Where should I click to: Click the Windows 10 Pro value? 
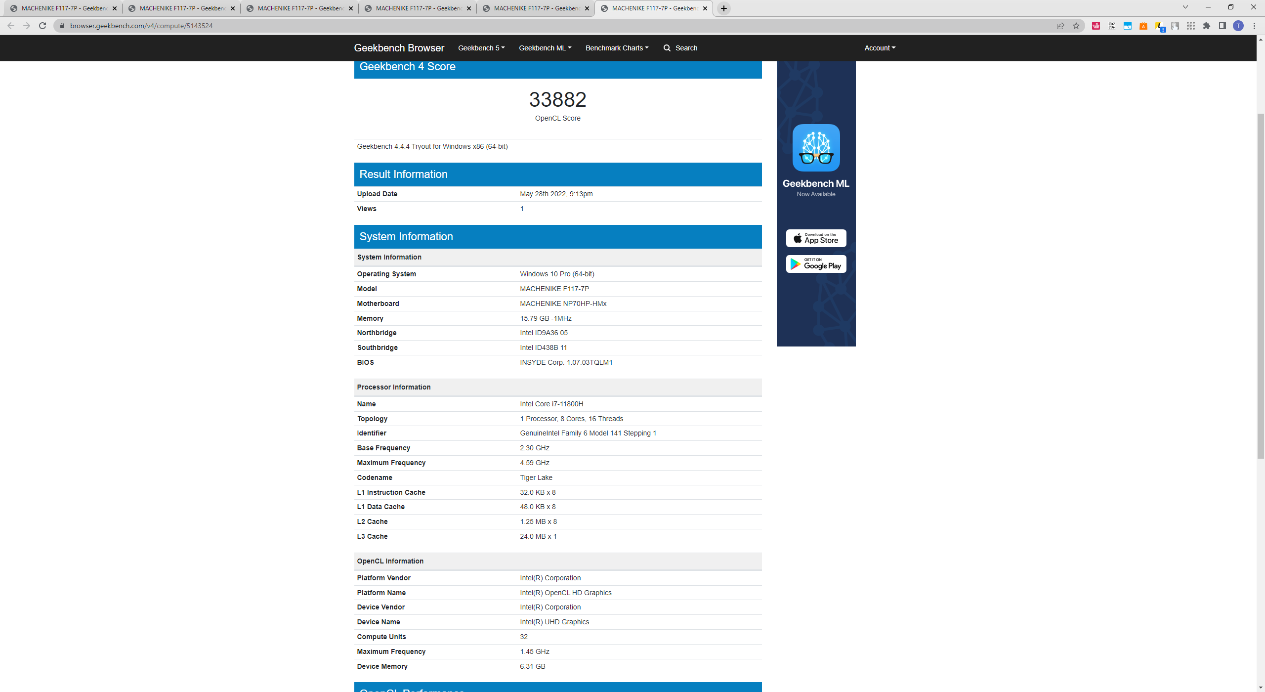(557, 274)
